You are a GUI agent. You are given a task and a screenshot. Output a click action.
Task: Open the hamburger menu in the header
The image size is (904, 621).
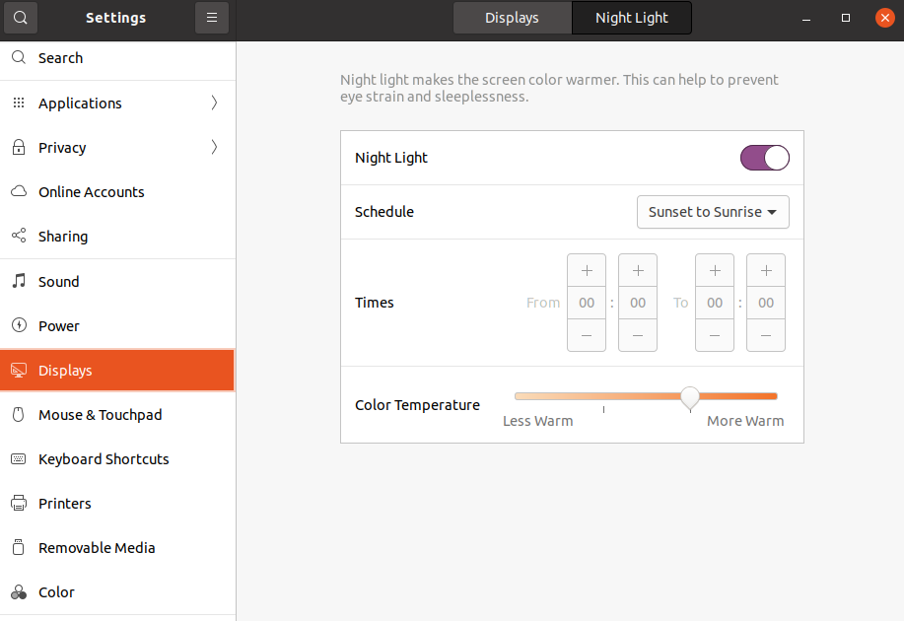point(211,18)
